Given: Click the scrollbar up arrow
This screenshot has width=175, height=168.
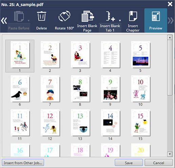Looking at the screenshot, I should click(170, 37).
